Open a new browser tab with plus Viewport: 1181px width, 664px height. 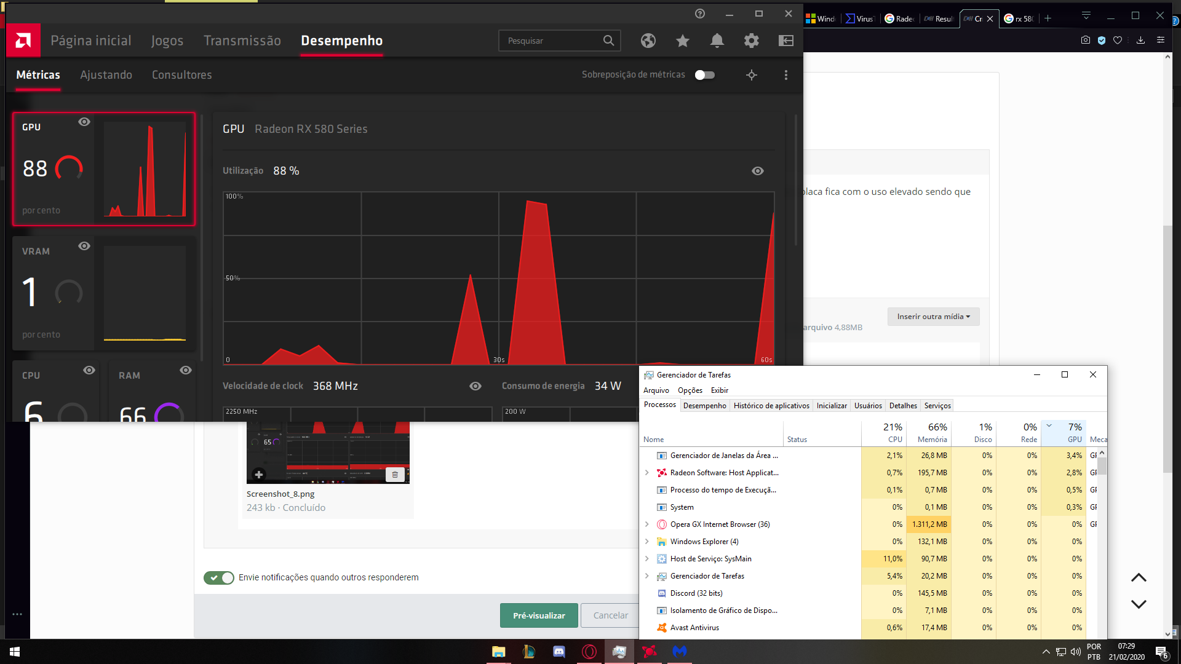tap(1048, 18)
